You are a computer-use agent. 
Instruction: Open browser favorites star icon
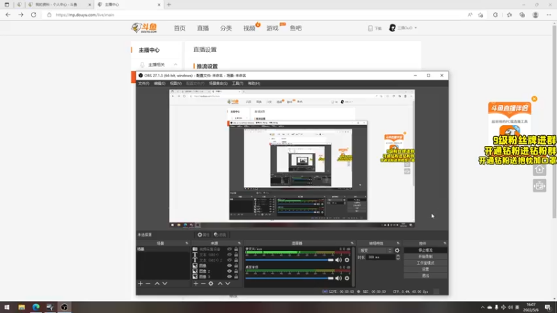[x=509, y=15]
